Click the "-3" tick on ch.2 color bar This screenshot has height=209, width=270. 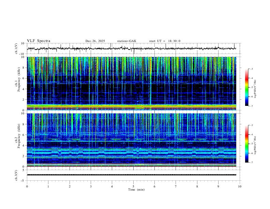(252, 125)
